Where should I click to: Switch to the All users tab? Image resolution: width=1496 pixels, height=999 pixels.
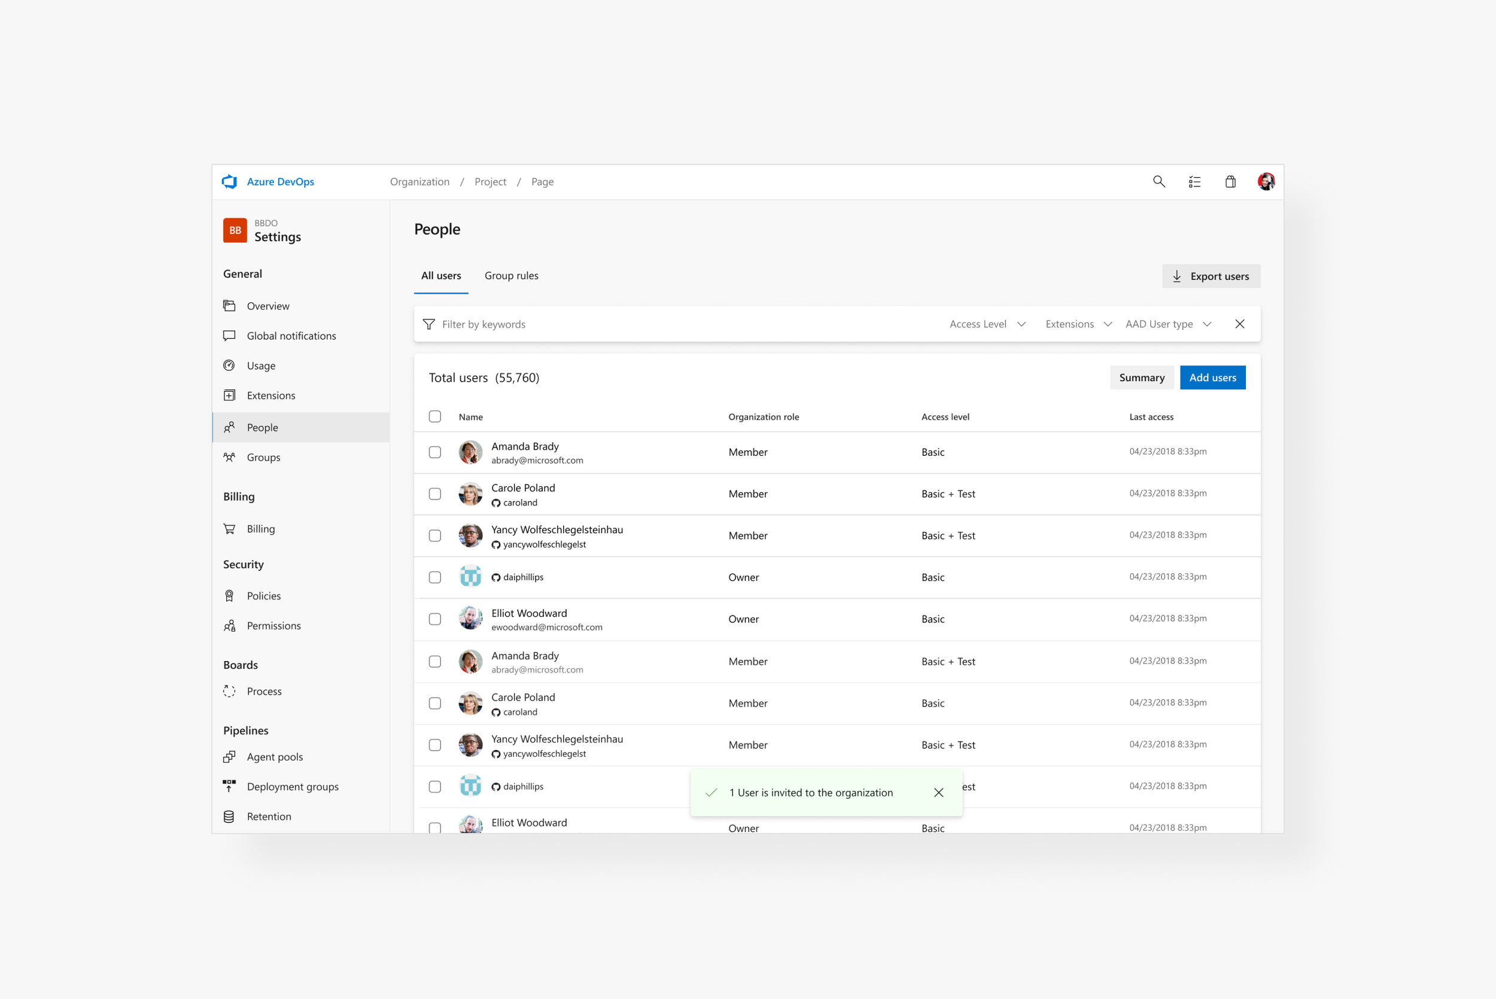441,276
